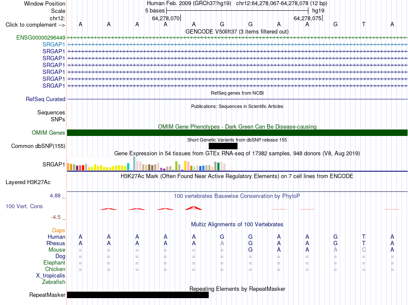Click 'RefSeq genes from NCBI' track title
Screen dimensions: 408x305
coord(237,93)
